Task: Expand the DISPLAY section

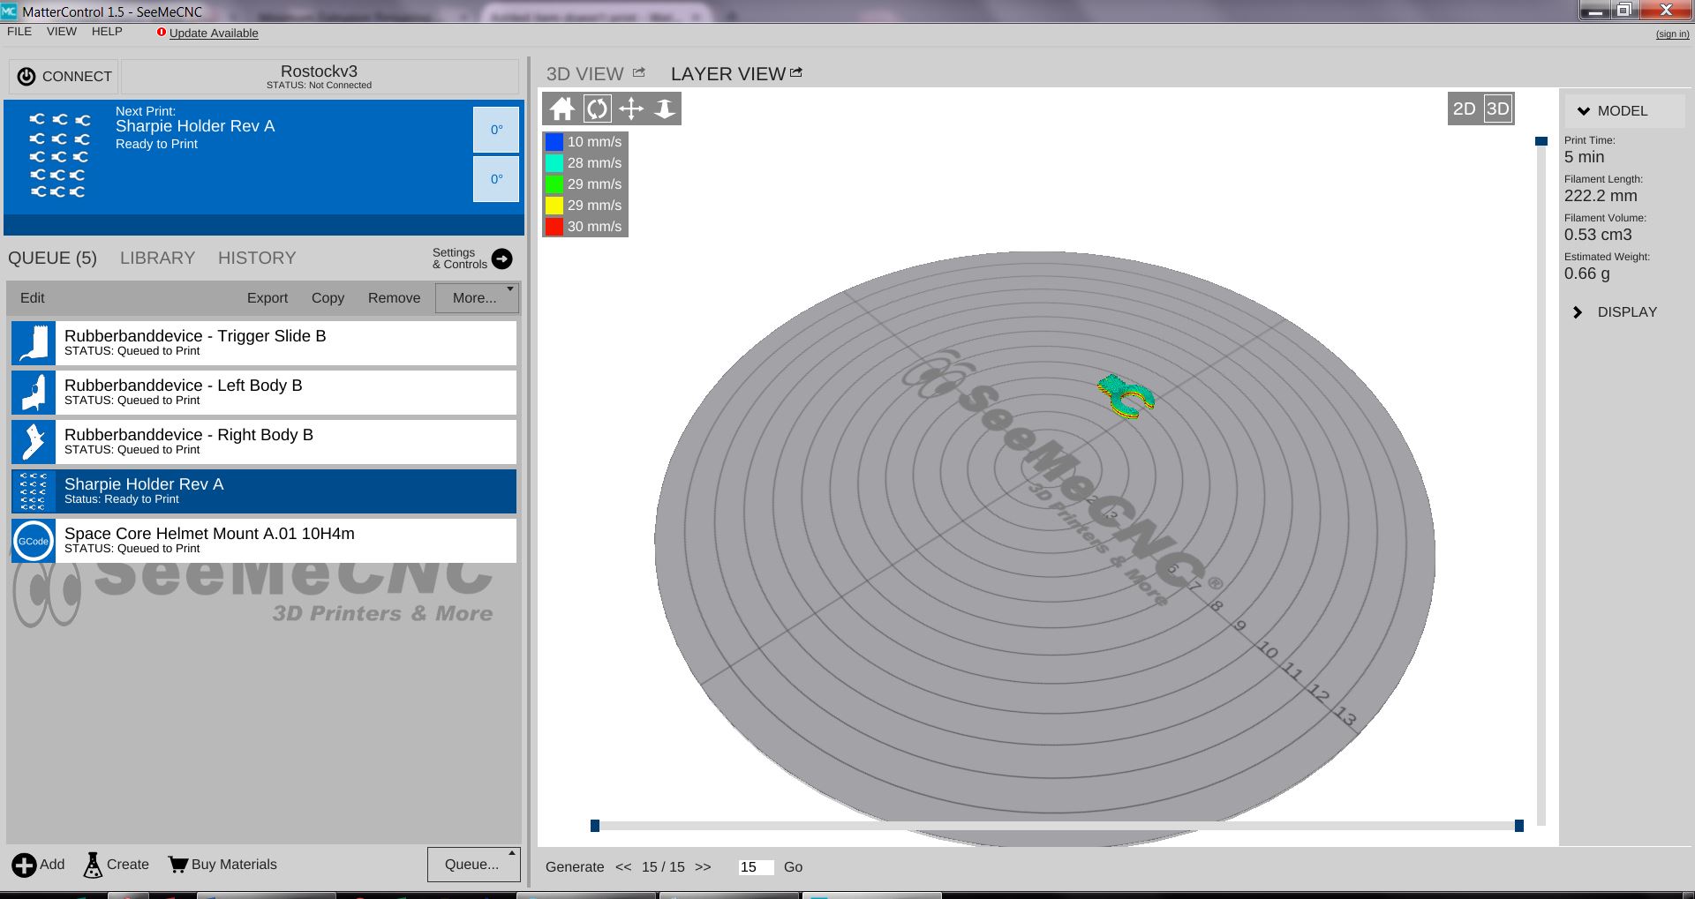Action: [x=1578, y=312]
